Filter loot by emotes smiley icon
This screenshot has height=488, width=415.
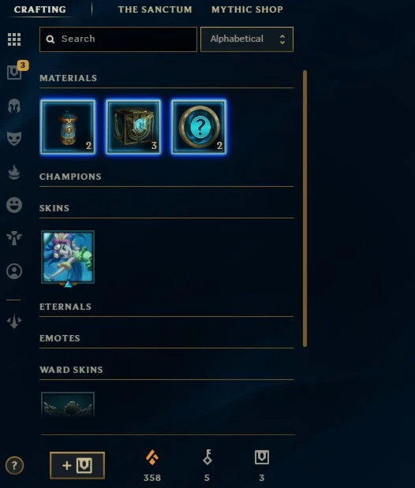coord(14,205)
